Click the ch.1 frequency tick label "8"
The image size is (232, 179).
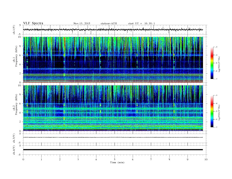21,46
